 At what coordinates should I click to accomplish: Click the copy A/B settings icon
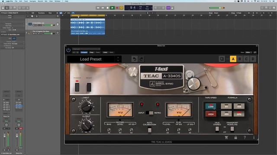click(x=222, y=59)
